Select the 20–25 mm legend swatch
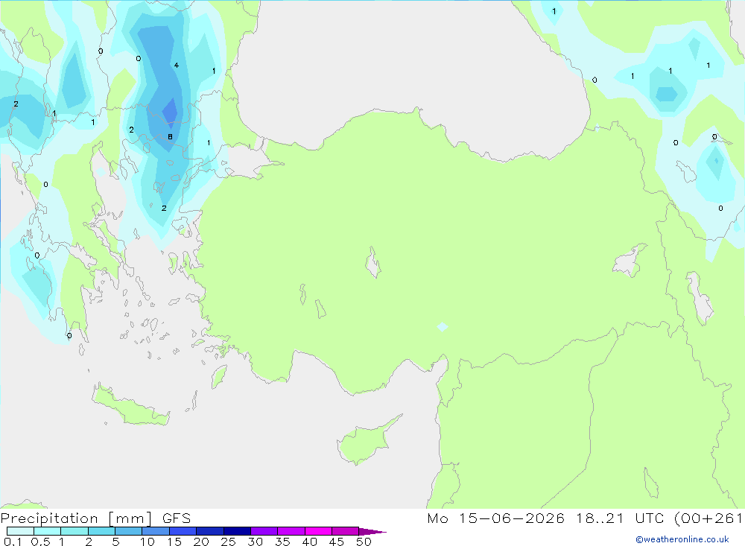 [210, 531]
